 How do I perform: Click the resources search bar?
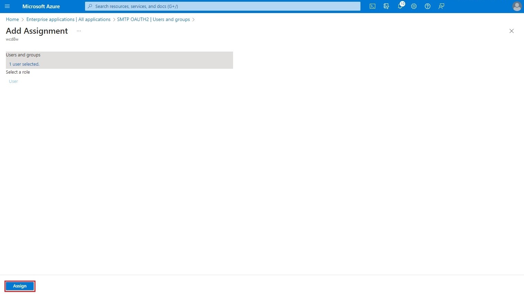click(x=222, y=6)
